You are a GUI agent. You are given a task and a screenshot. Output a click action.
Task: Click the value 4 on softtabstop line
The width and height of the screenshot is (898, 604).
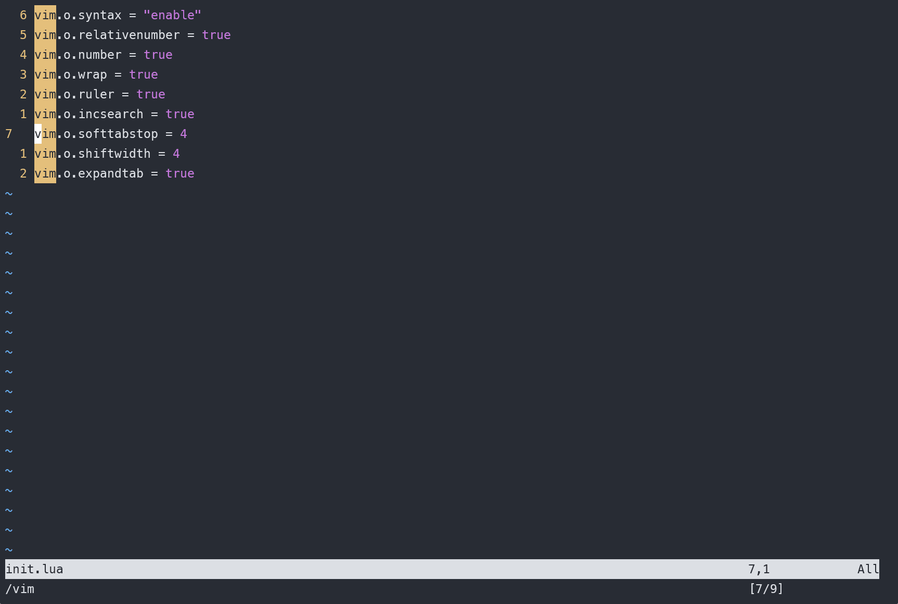click(184, 134)
